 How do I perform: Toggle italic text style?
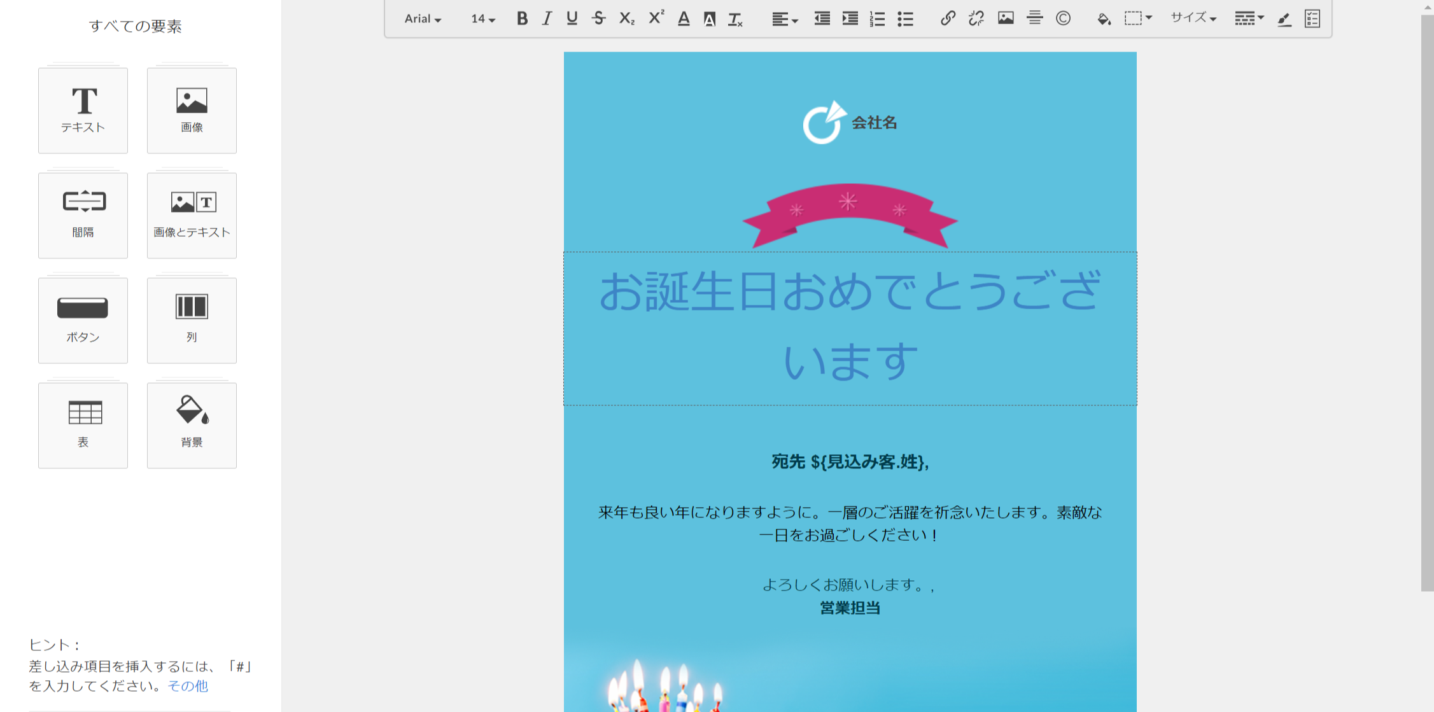547,18
